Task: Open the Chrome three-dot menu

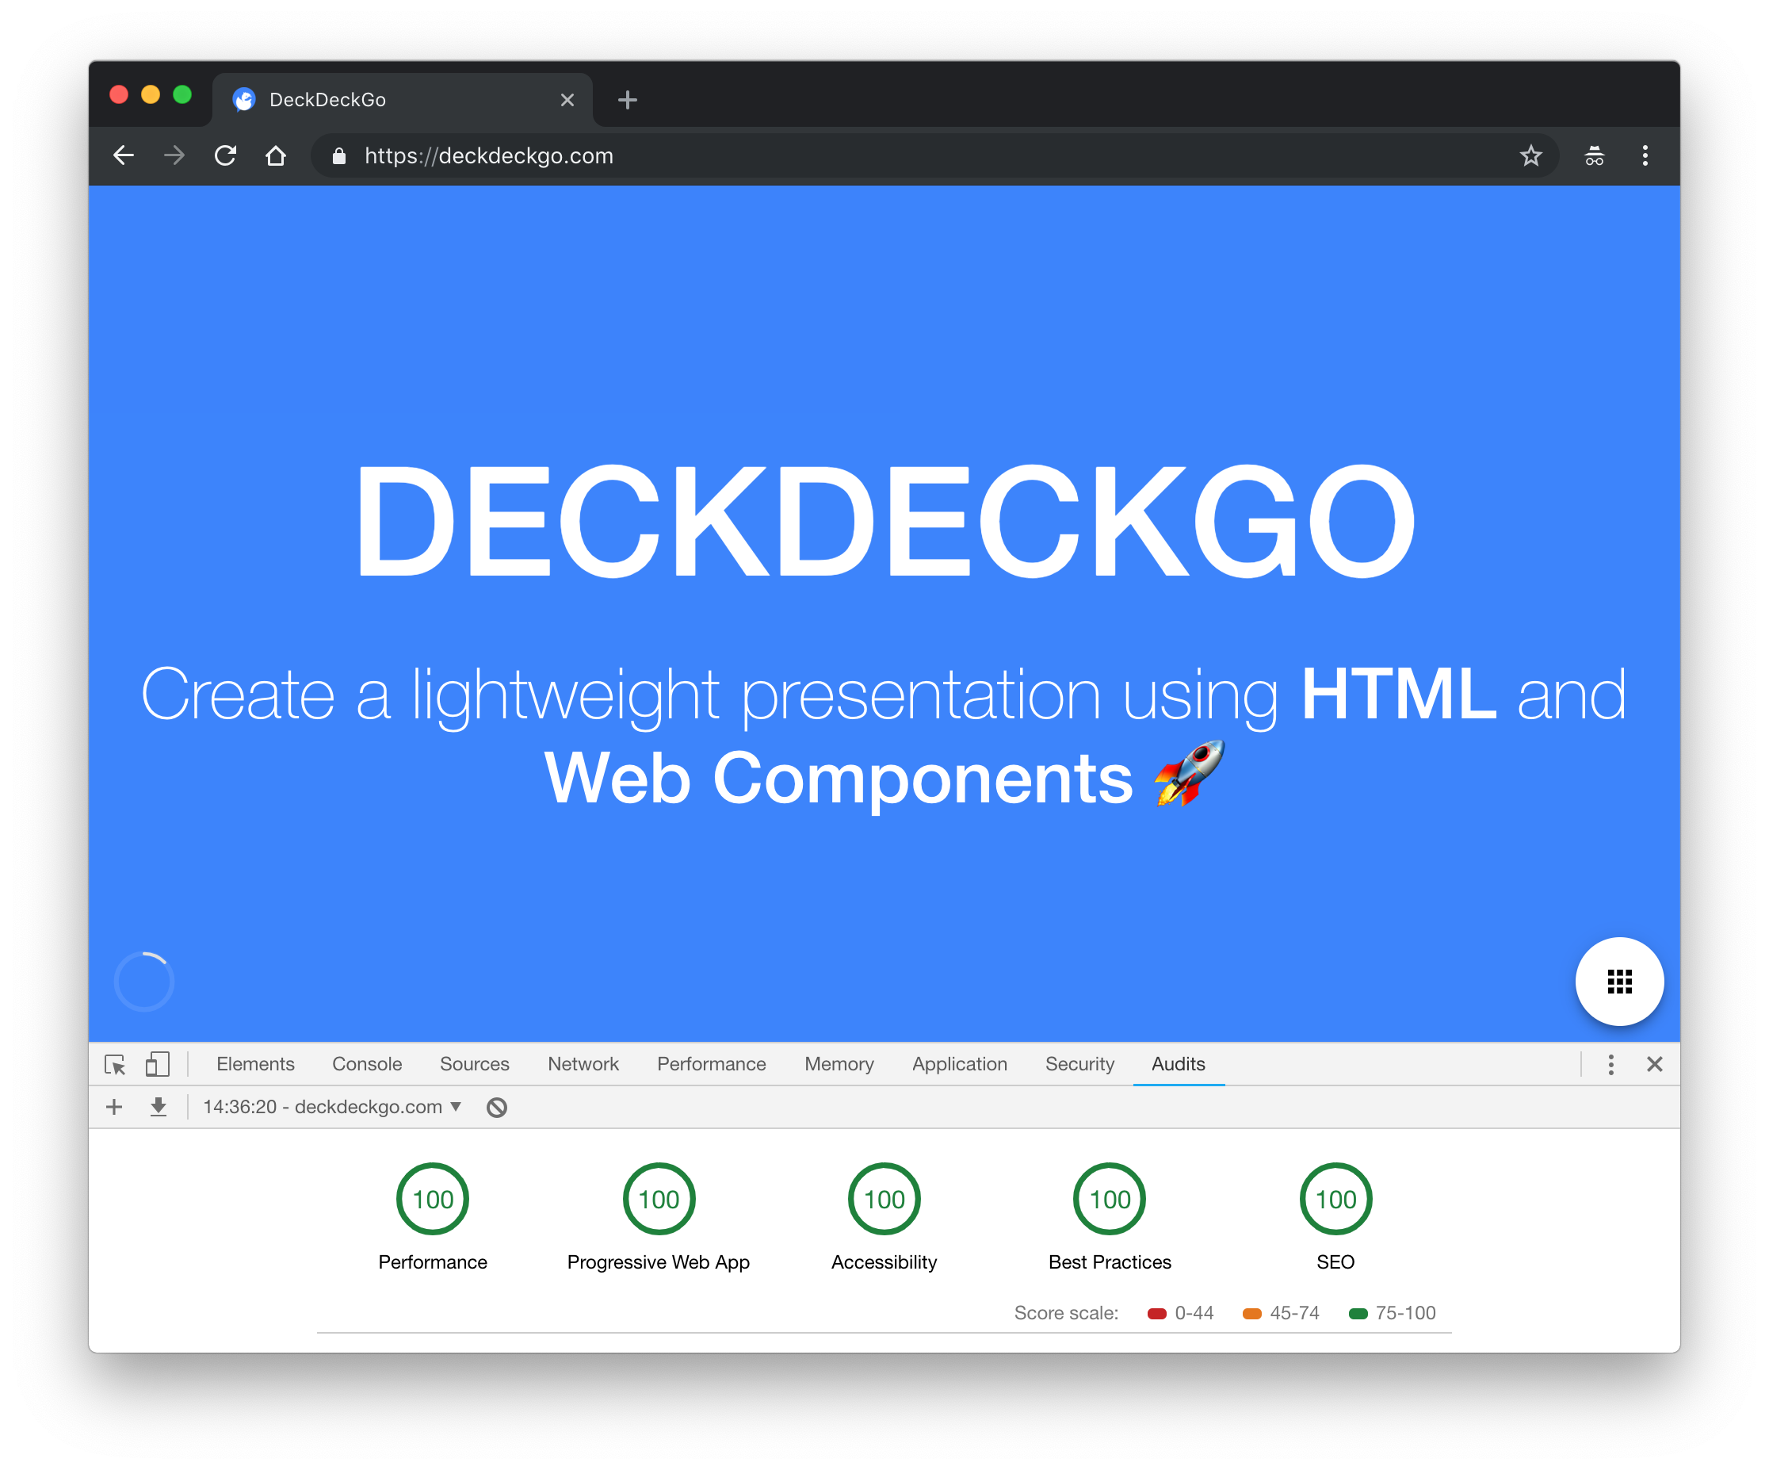Action: pos(1645,156)
